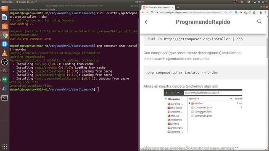This screenshot has width=269, height=151.
Task: Reload the current Chrome page
Action: 152,12
